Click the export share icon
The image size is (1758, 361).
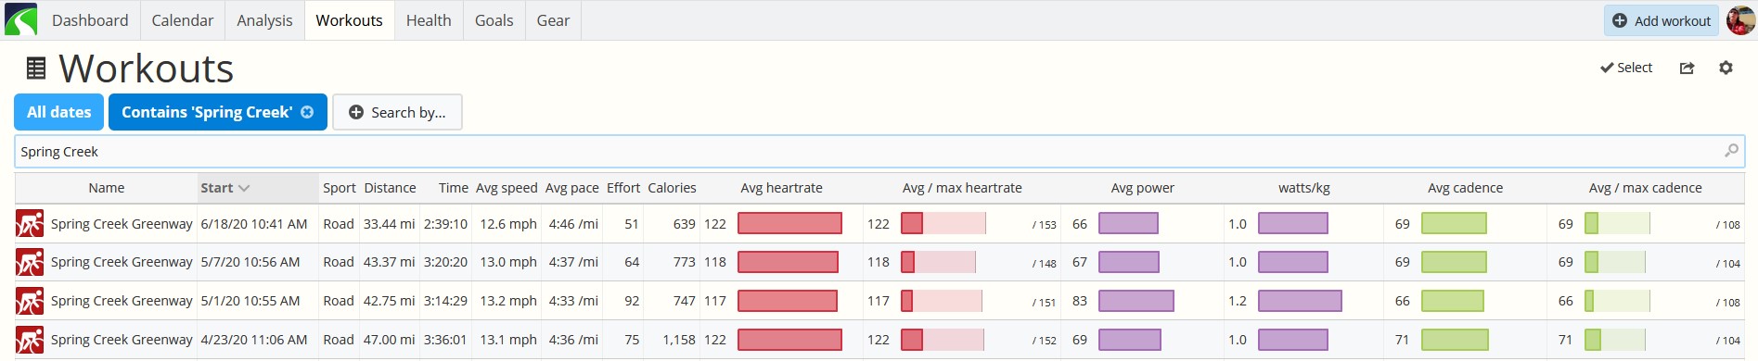[x=1687, y=68]
